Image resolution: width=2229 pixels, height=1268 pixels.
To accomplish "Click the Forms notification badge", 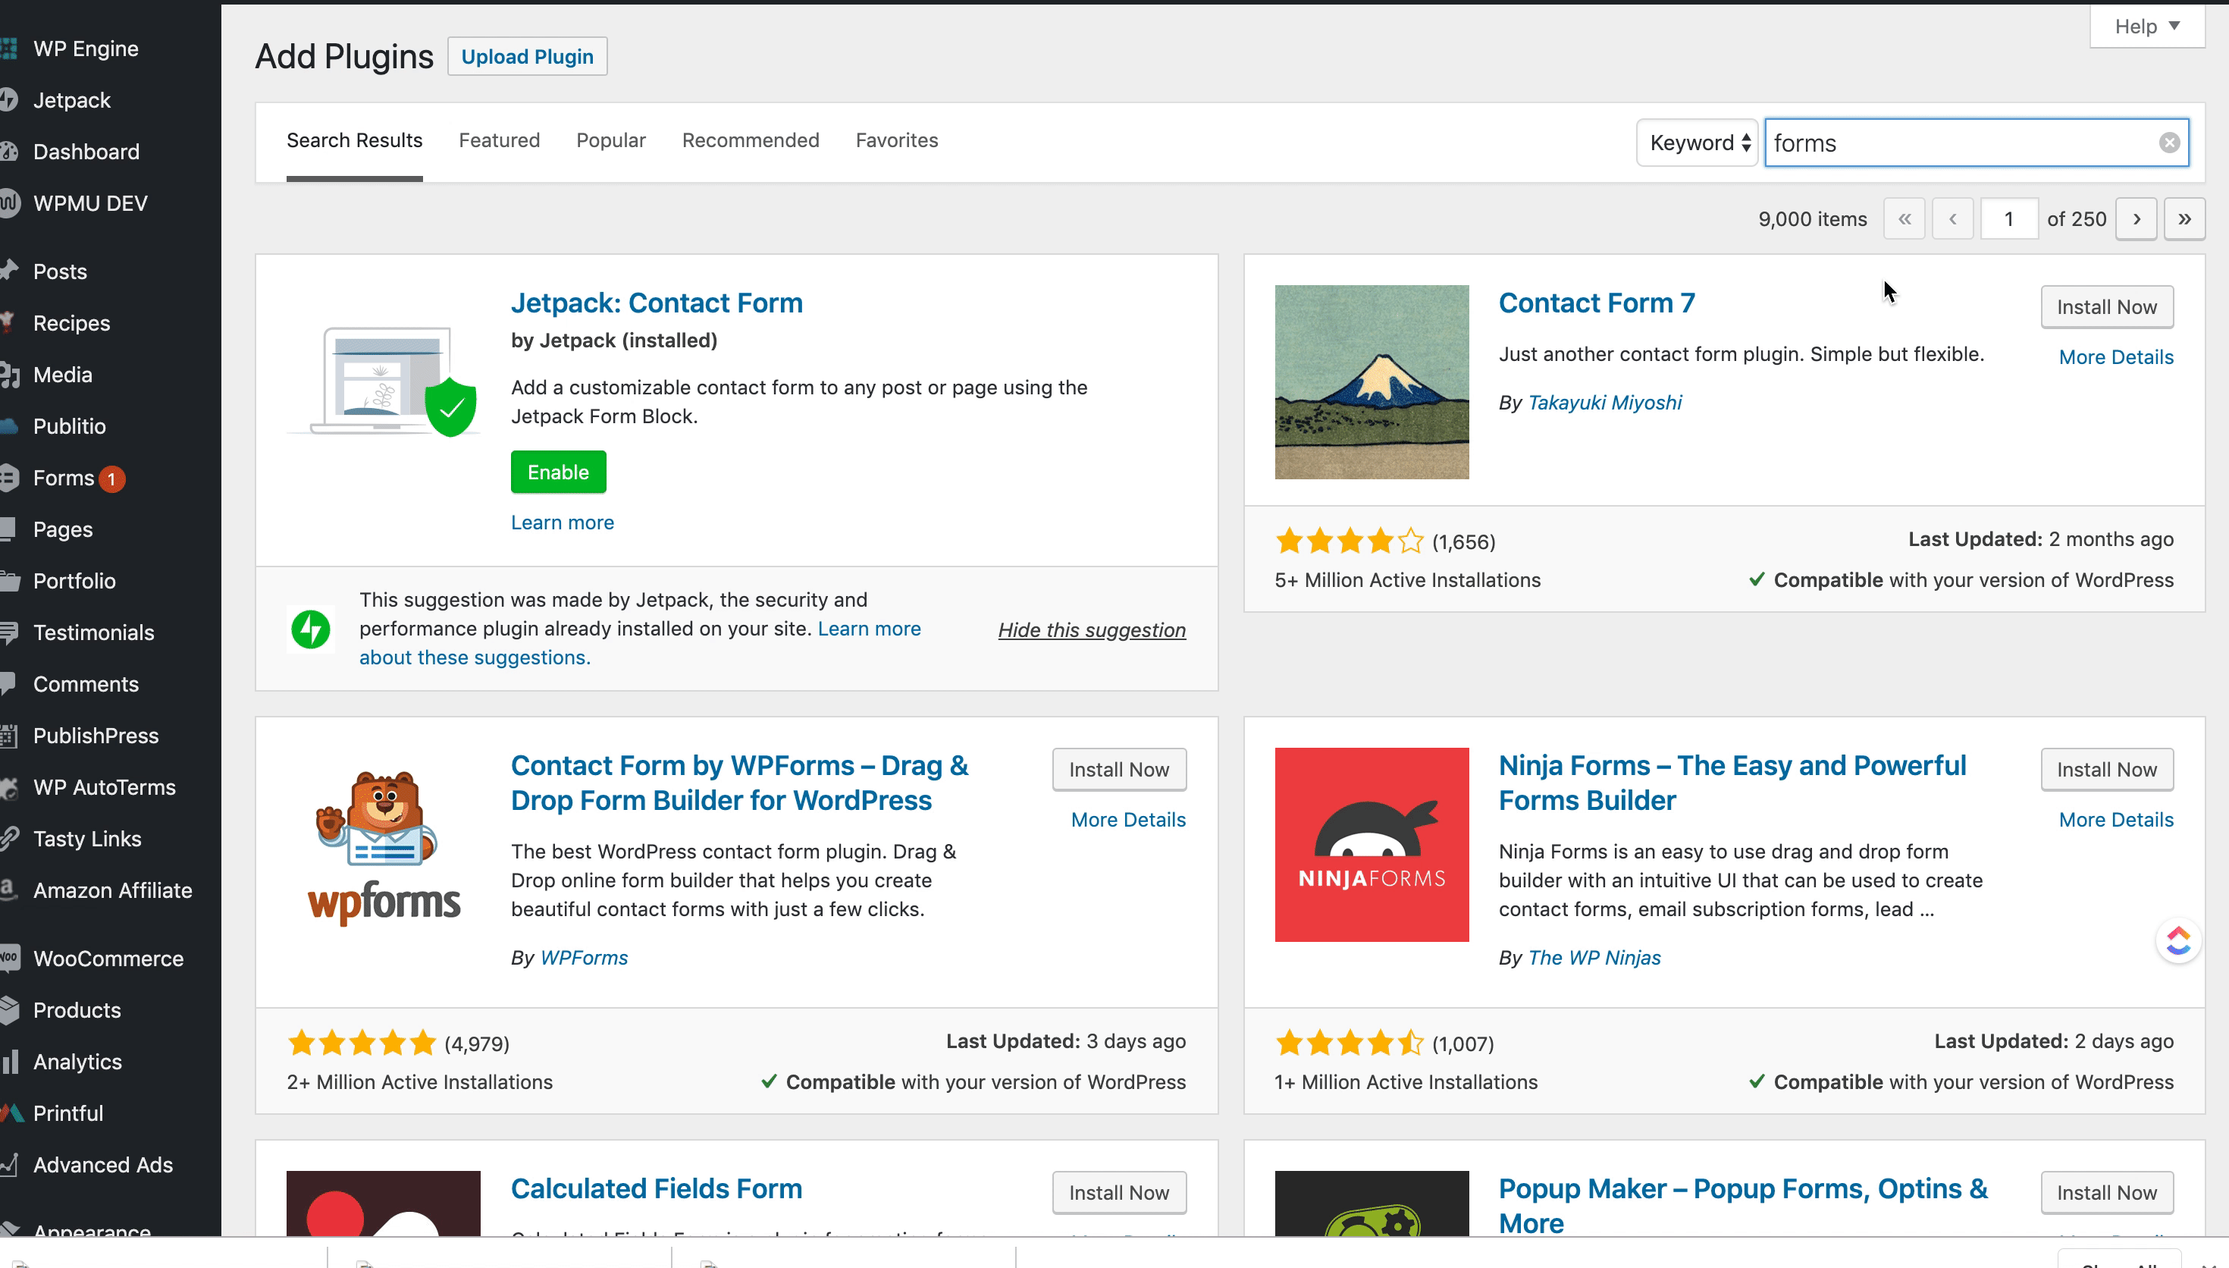I will [x=111, y=478].
